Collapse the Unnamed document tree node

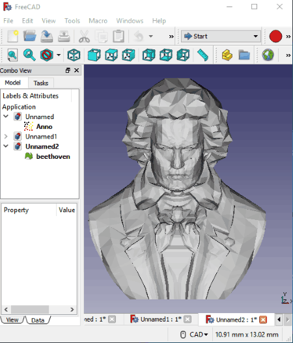6,117
